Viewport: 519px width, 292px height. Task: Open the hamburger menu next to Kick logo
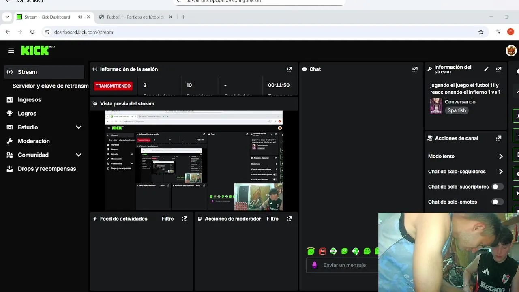pos(11,51)
